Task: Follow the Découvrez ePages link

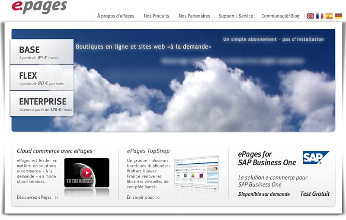Action: coord(35,197)
